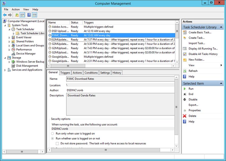Click the Disable task down-arrow icon

185,100
